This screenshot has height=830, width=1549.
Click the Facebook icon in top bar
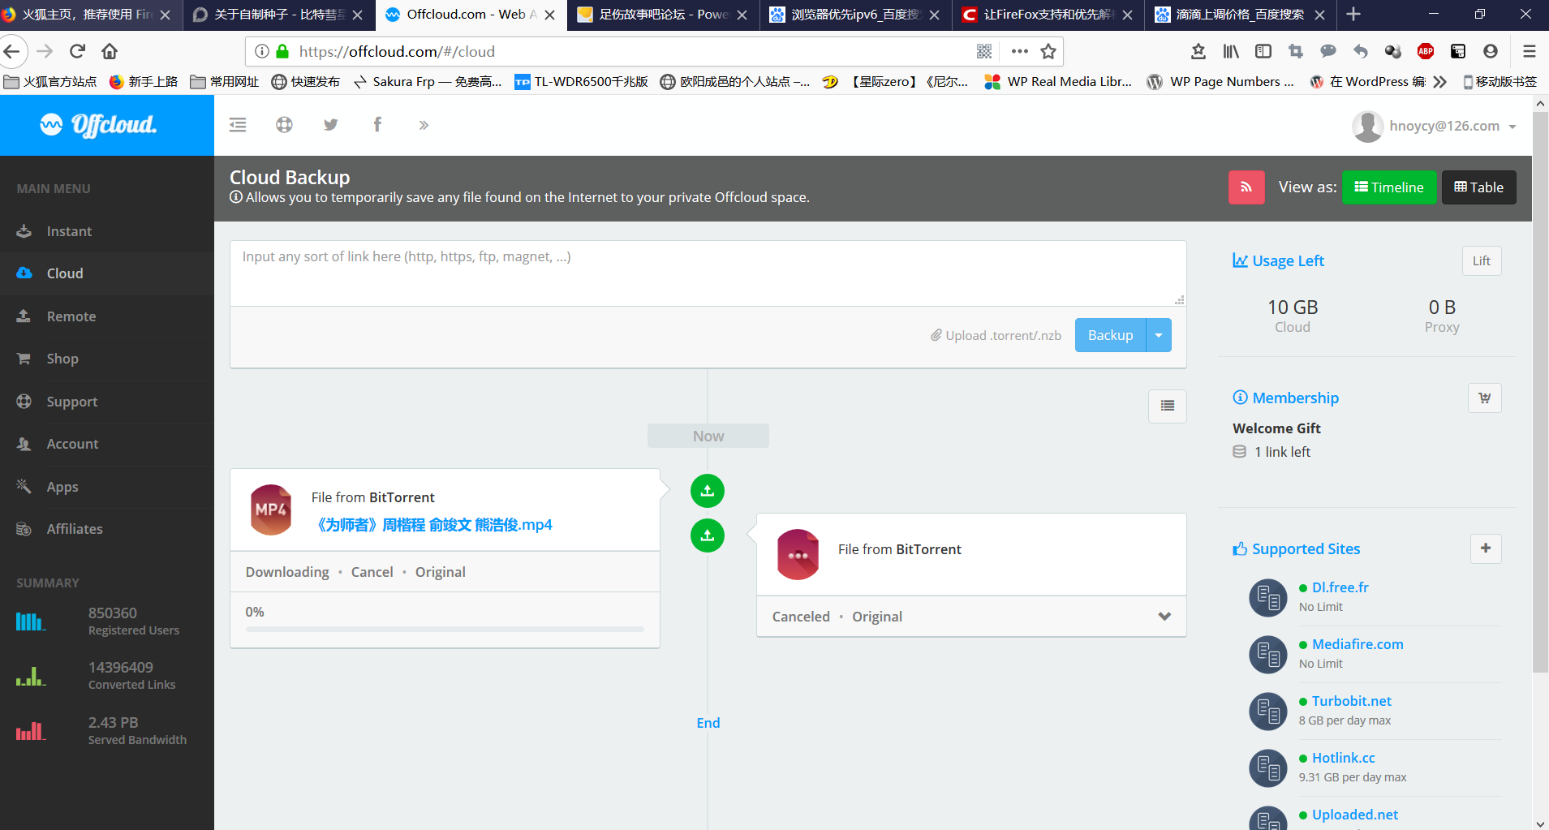[x=377, y=125]
